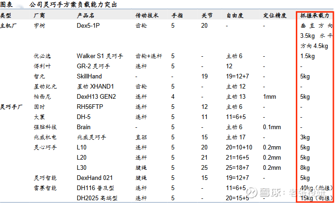335x203 pixels.
Task: Select product name DH116 普及型
Action: point(96,188)
